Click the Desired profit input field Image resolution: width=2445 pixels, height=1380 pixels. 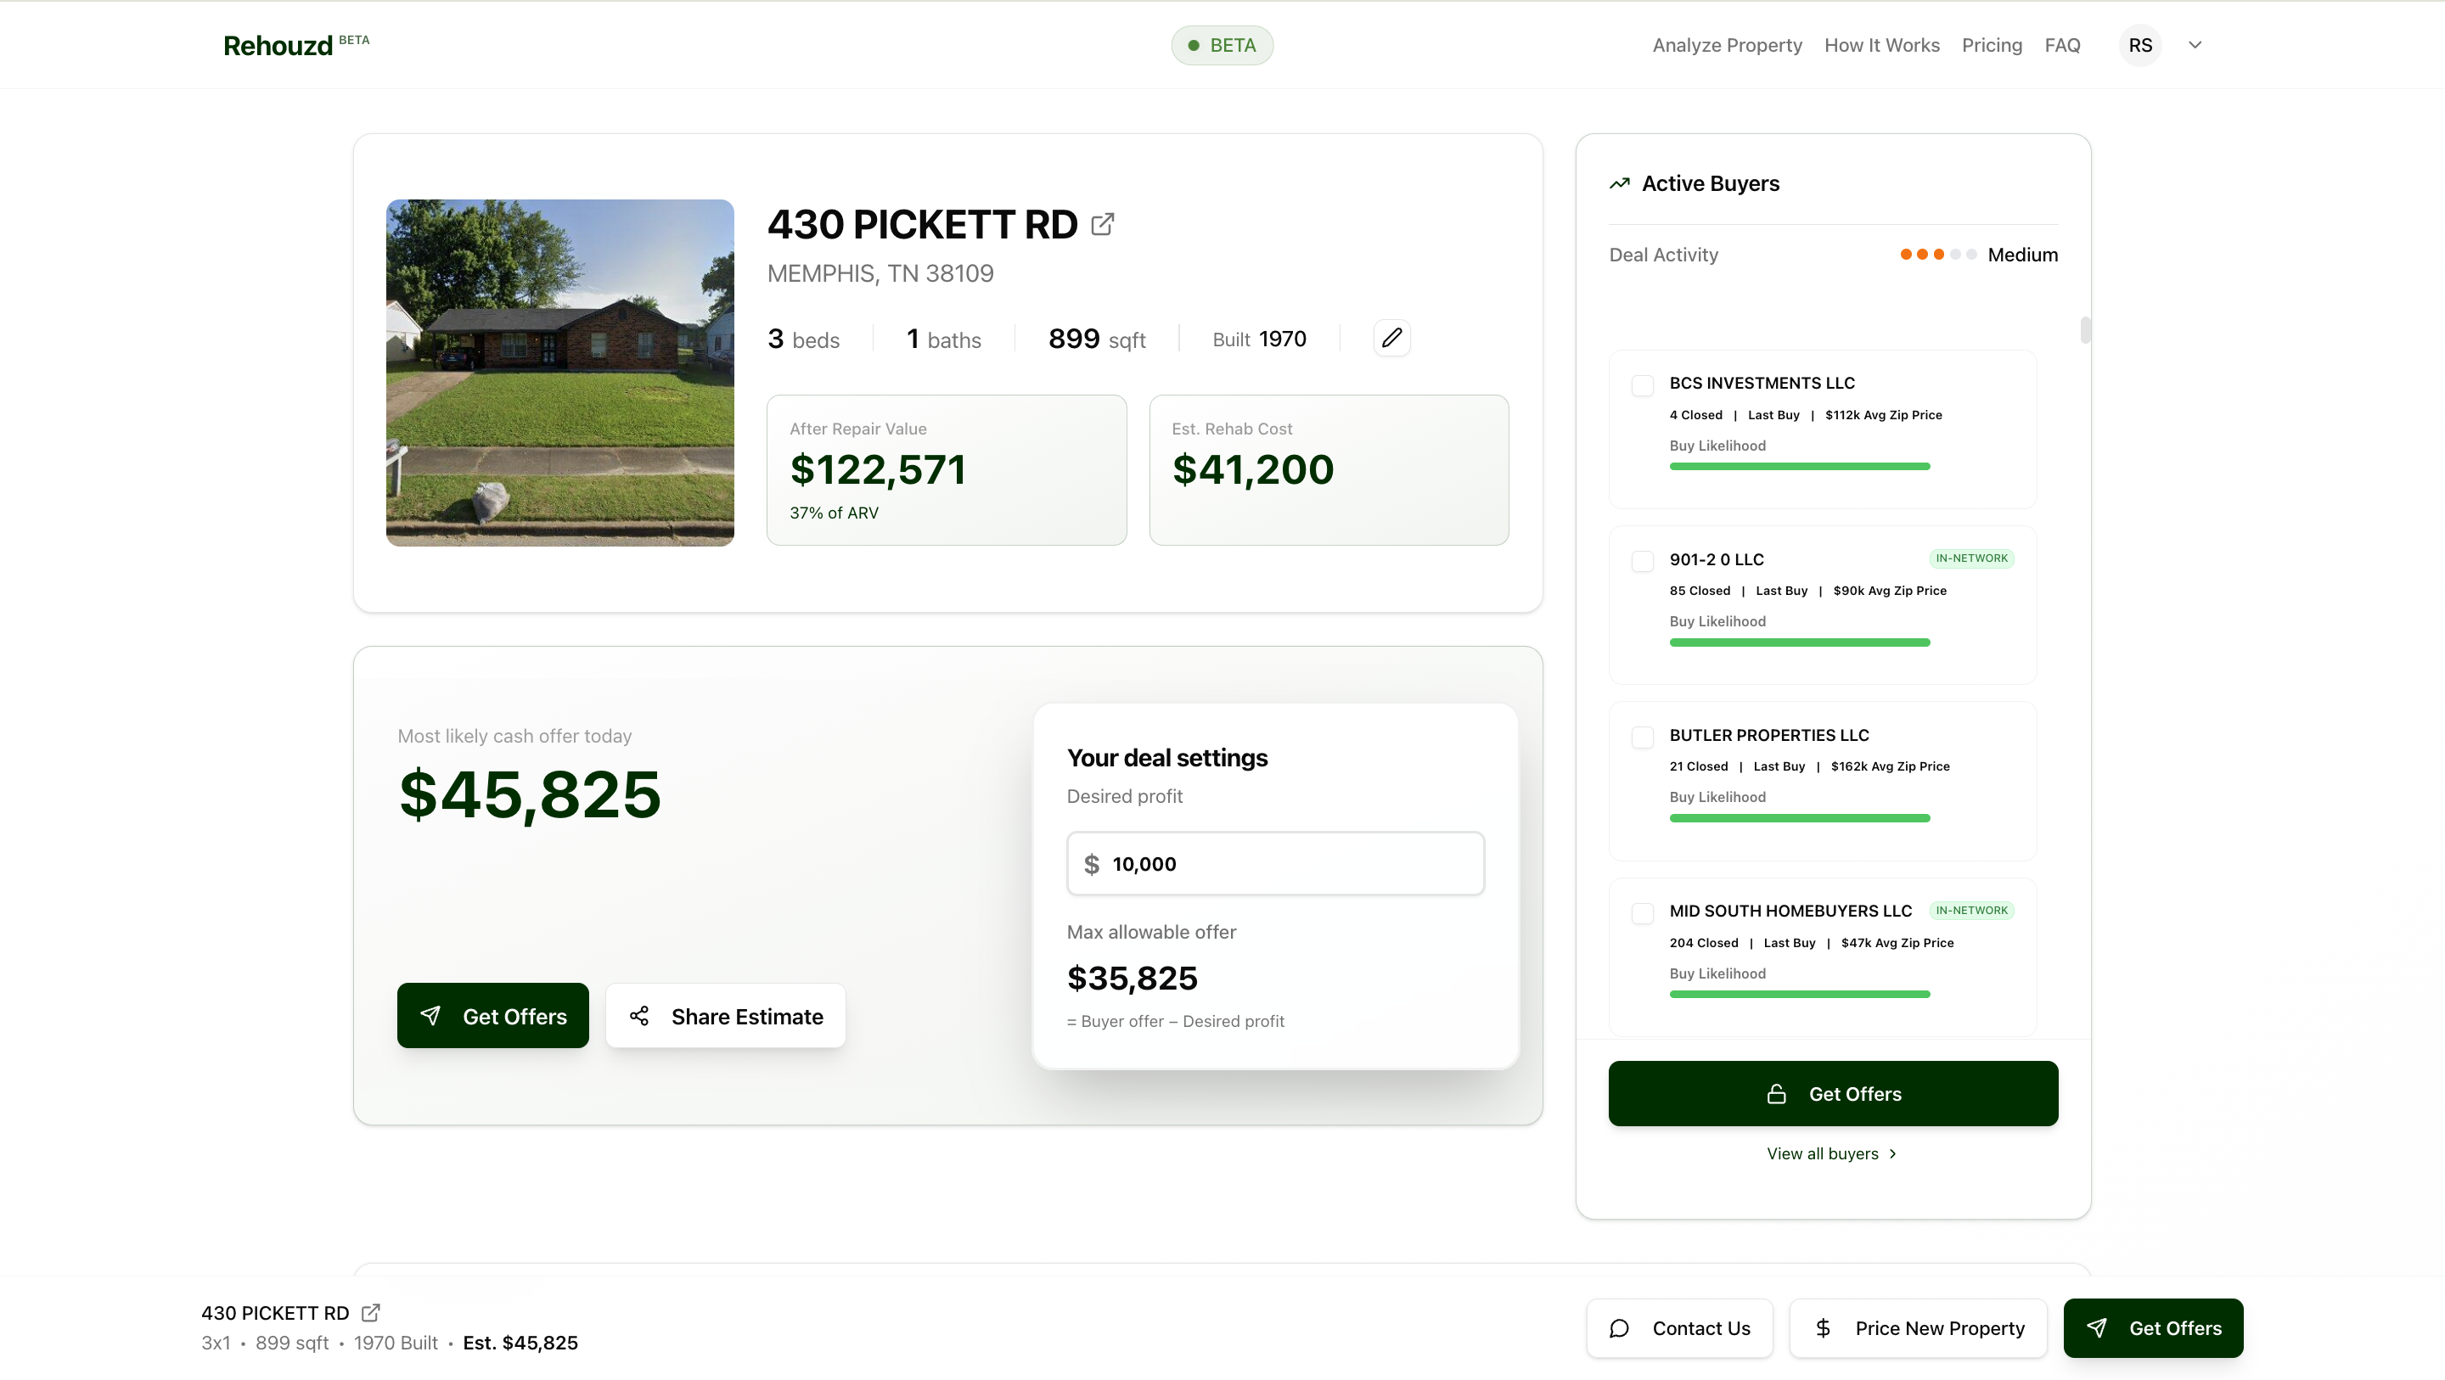point(1274,864)
